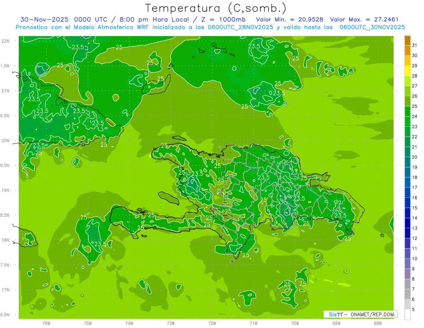The image size is (424, 328).
Task: Click the WRF model forecast description line
Action: point(211,27)
